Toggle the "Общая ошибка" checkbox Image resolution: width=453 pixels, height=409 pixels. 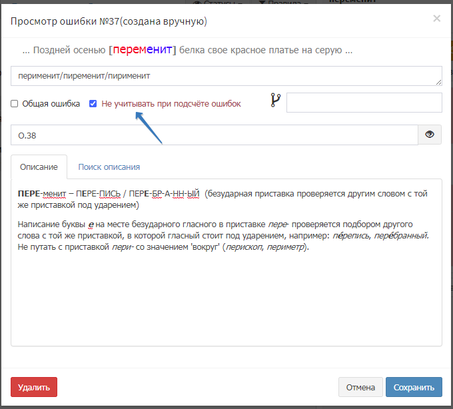pos(15,104)
